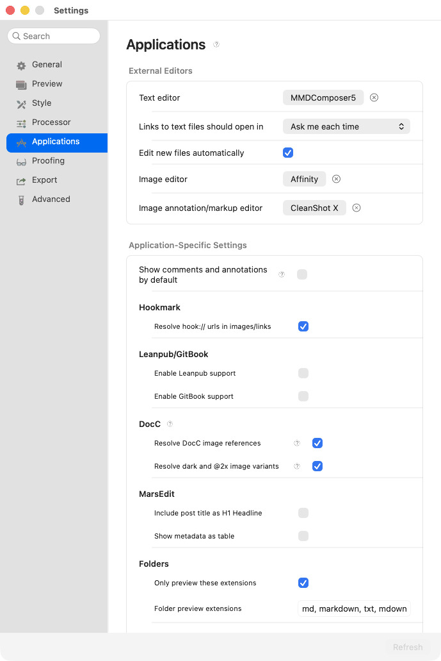Screen dimensions: 441x661
Task: Click the Links to text files label
Action: (x=201, y=126)
